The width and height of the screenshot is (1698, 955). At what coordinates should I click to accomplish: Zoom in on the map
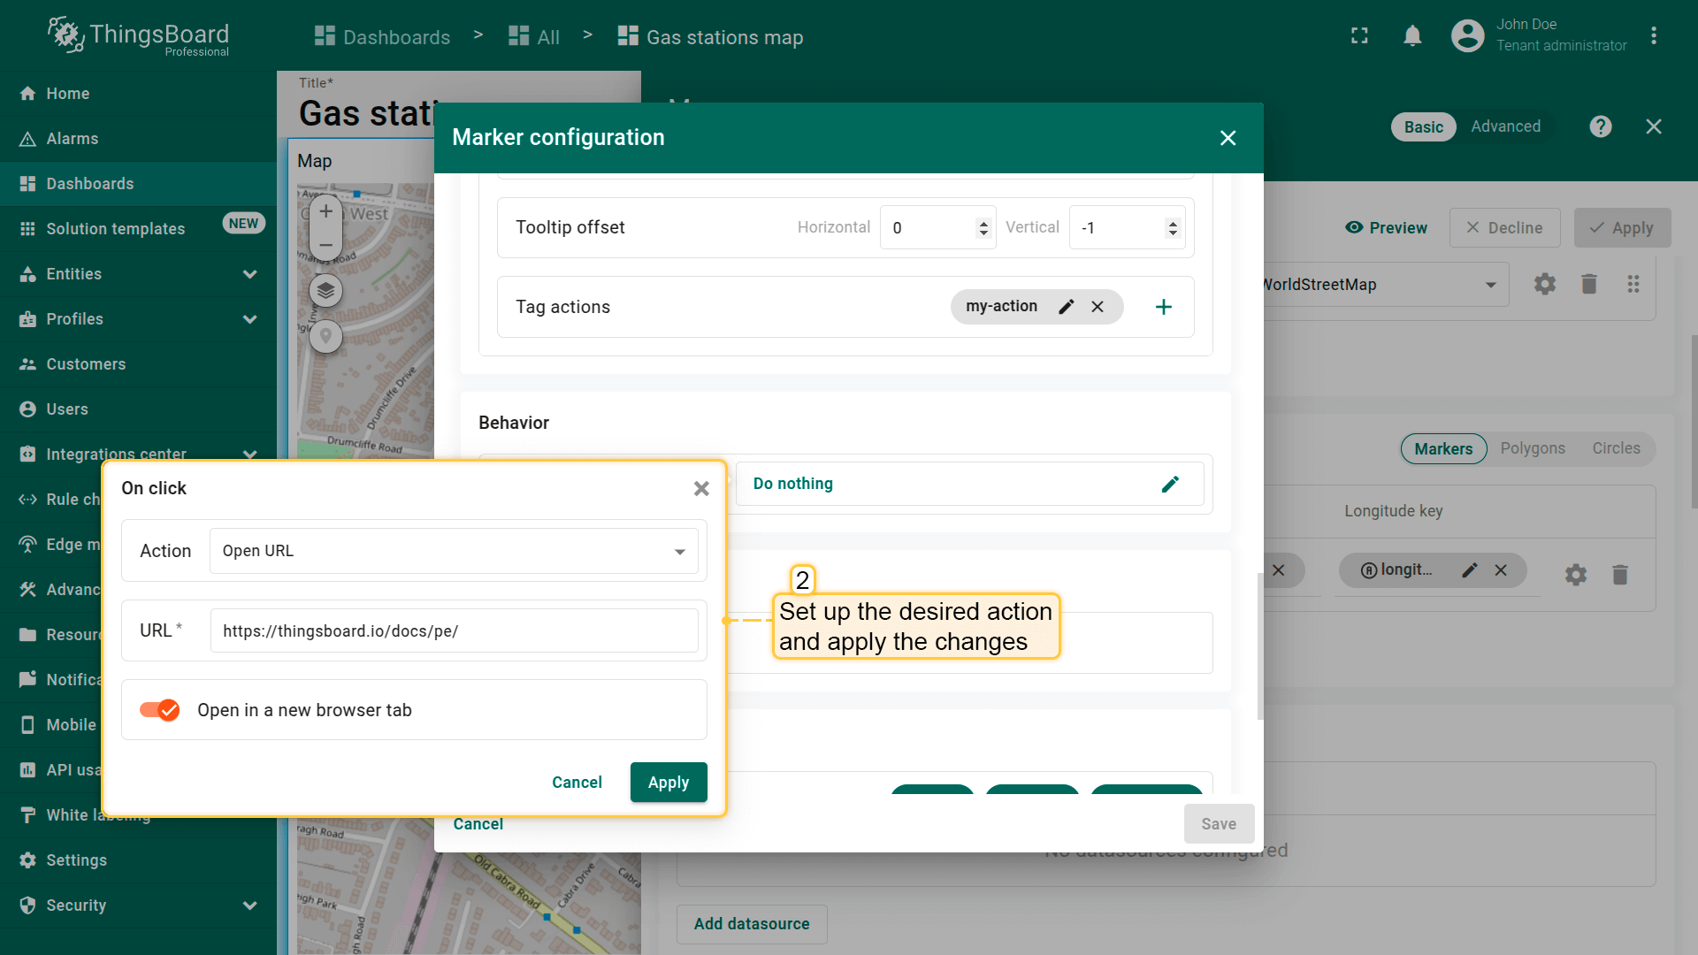tap(325, 211)
